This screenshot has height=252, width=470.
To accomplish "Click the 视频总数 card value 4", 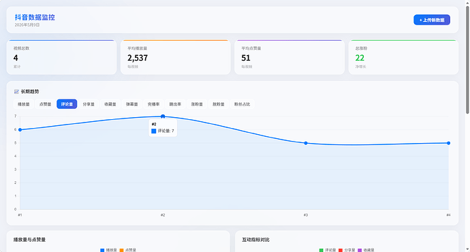I will coord(16,58).
